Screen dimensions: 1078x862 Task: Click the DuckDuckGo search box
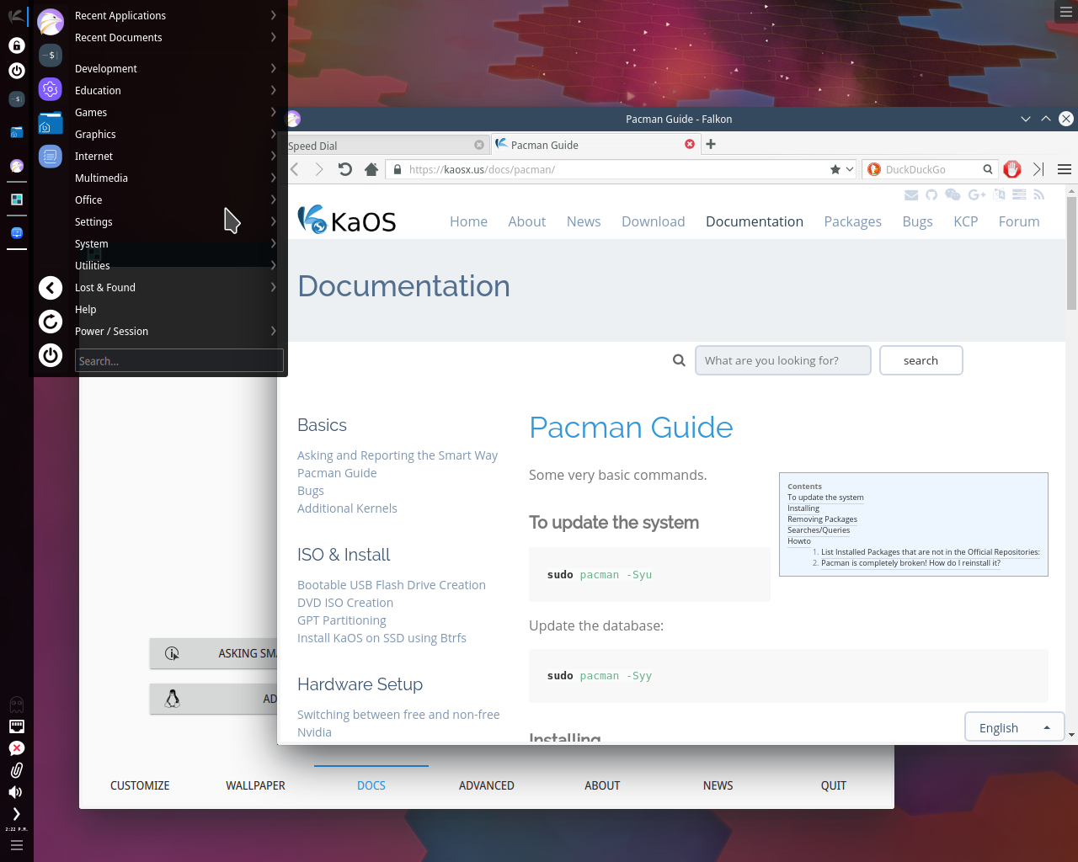click(930, 169)
